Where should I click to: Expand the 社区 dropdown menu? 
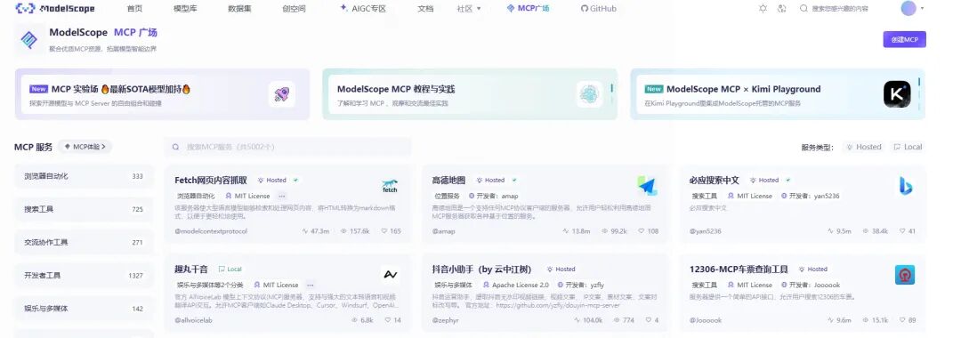[x=469, y=9]
